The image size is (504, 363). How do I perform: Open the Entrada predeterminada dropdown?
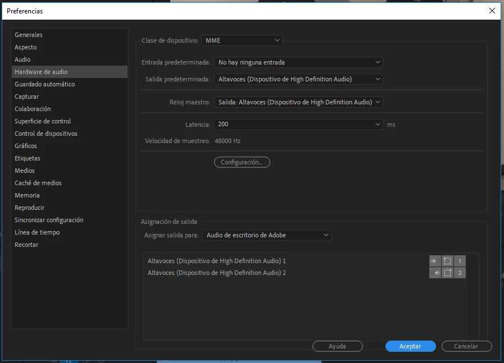[298, 62]
